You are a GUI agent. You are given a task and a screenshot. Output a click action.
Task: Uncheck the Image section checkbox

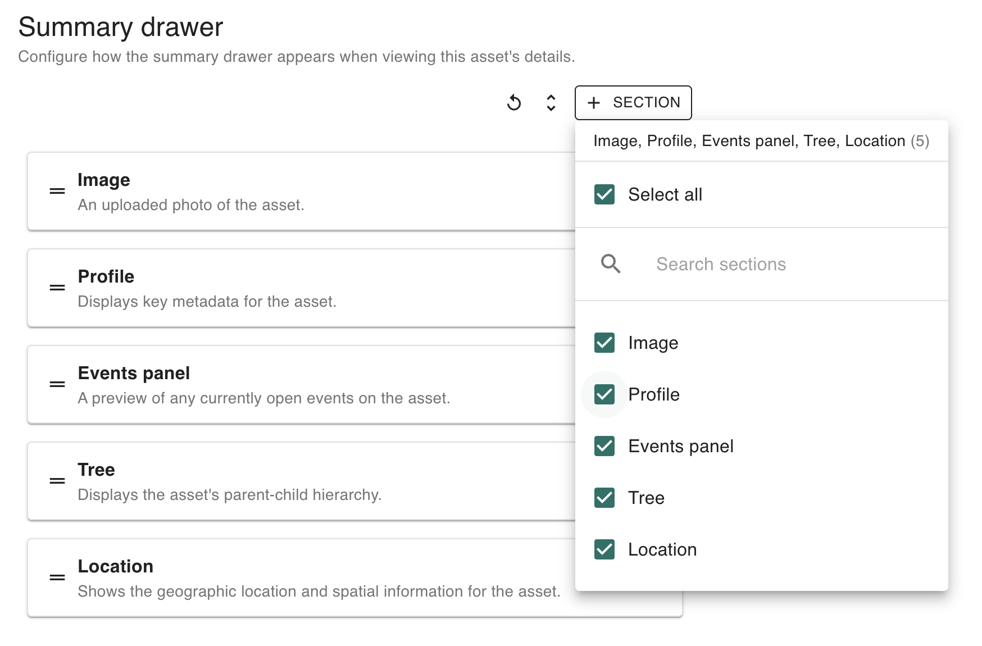pos(604,343)
